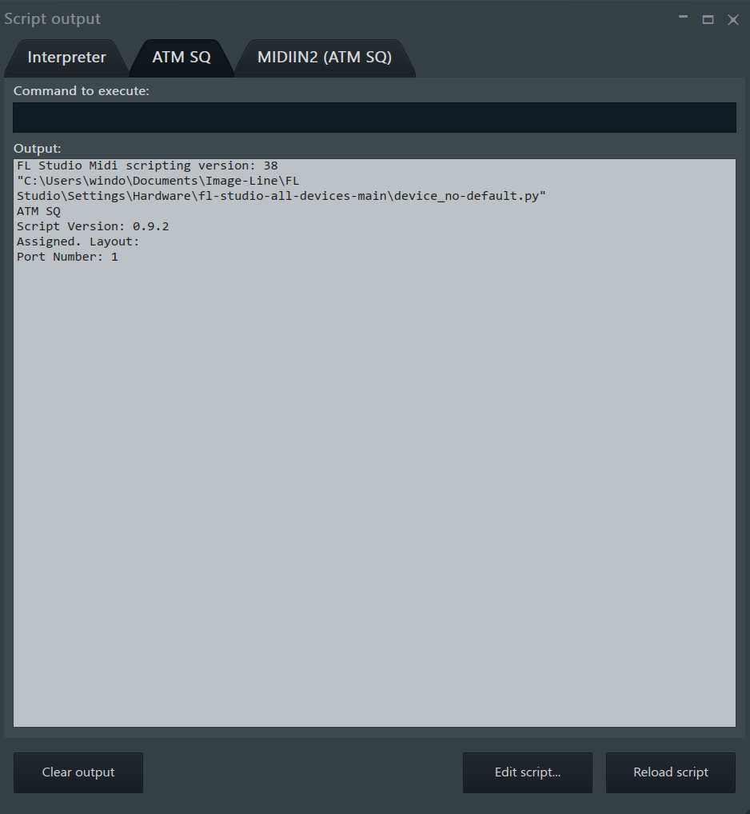750x814 pixels.
Task: Switch to the Interpreter tab
Action: click(x=66, y=58)
